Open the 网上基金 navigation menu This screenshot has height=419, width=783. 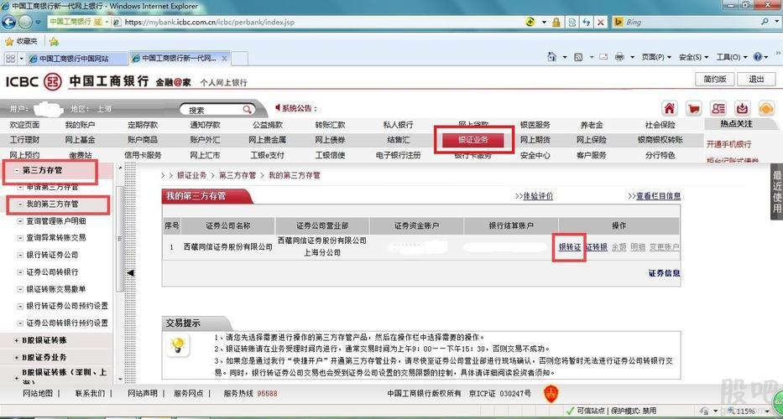tap(80, 140)
